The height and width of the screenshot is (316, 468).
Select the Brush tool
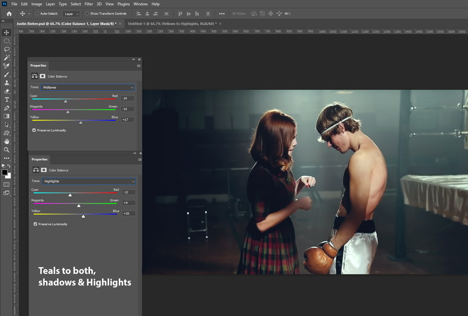[x=7, y=74]
